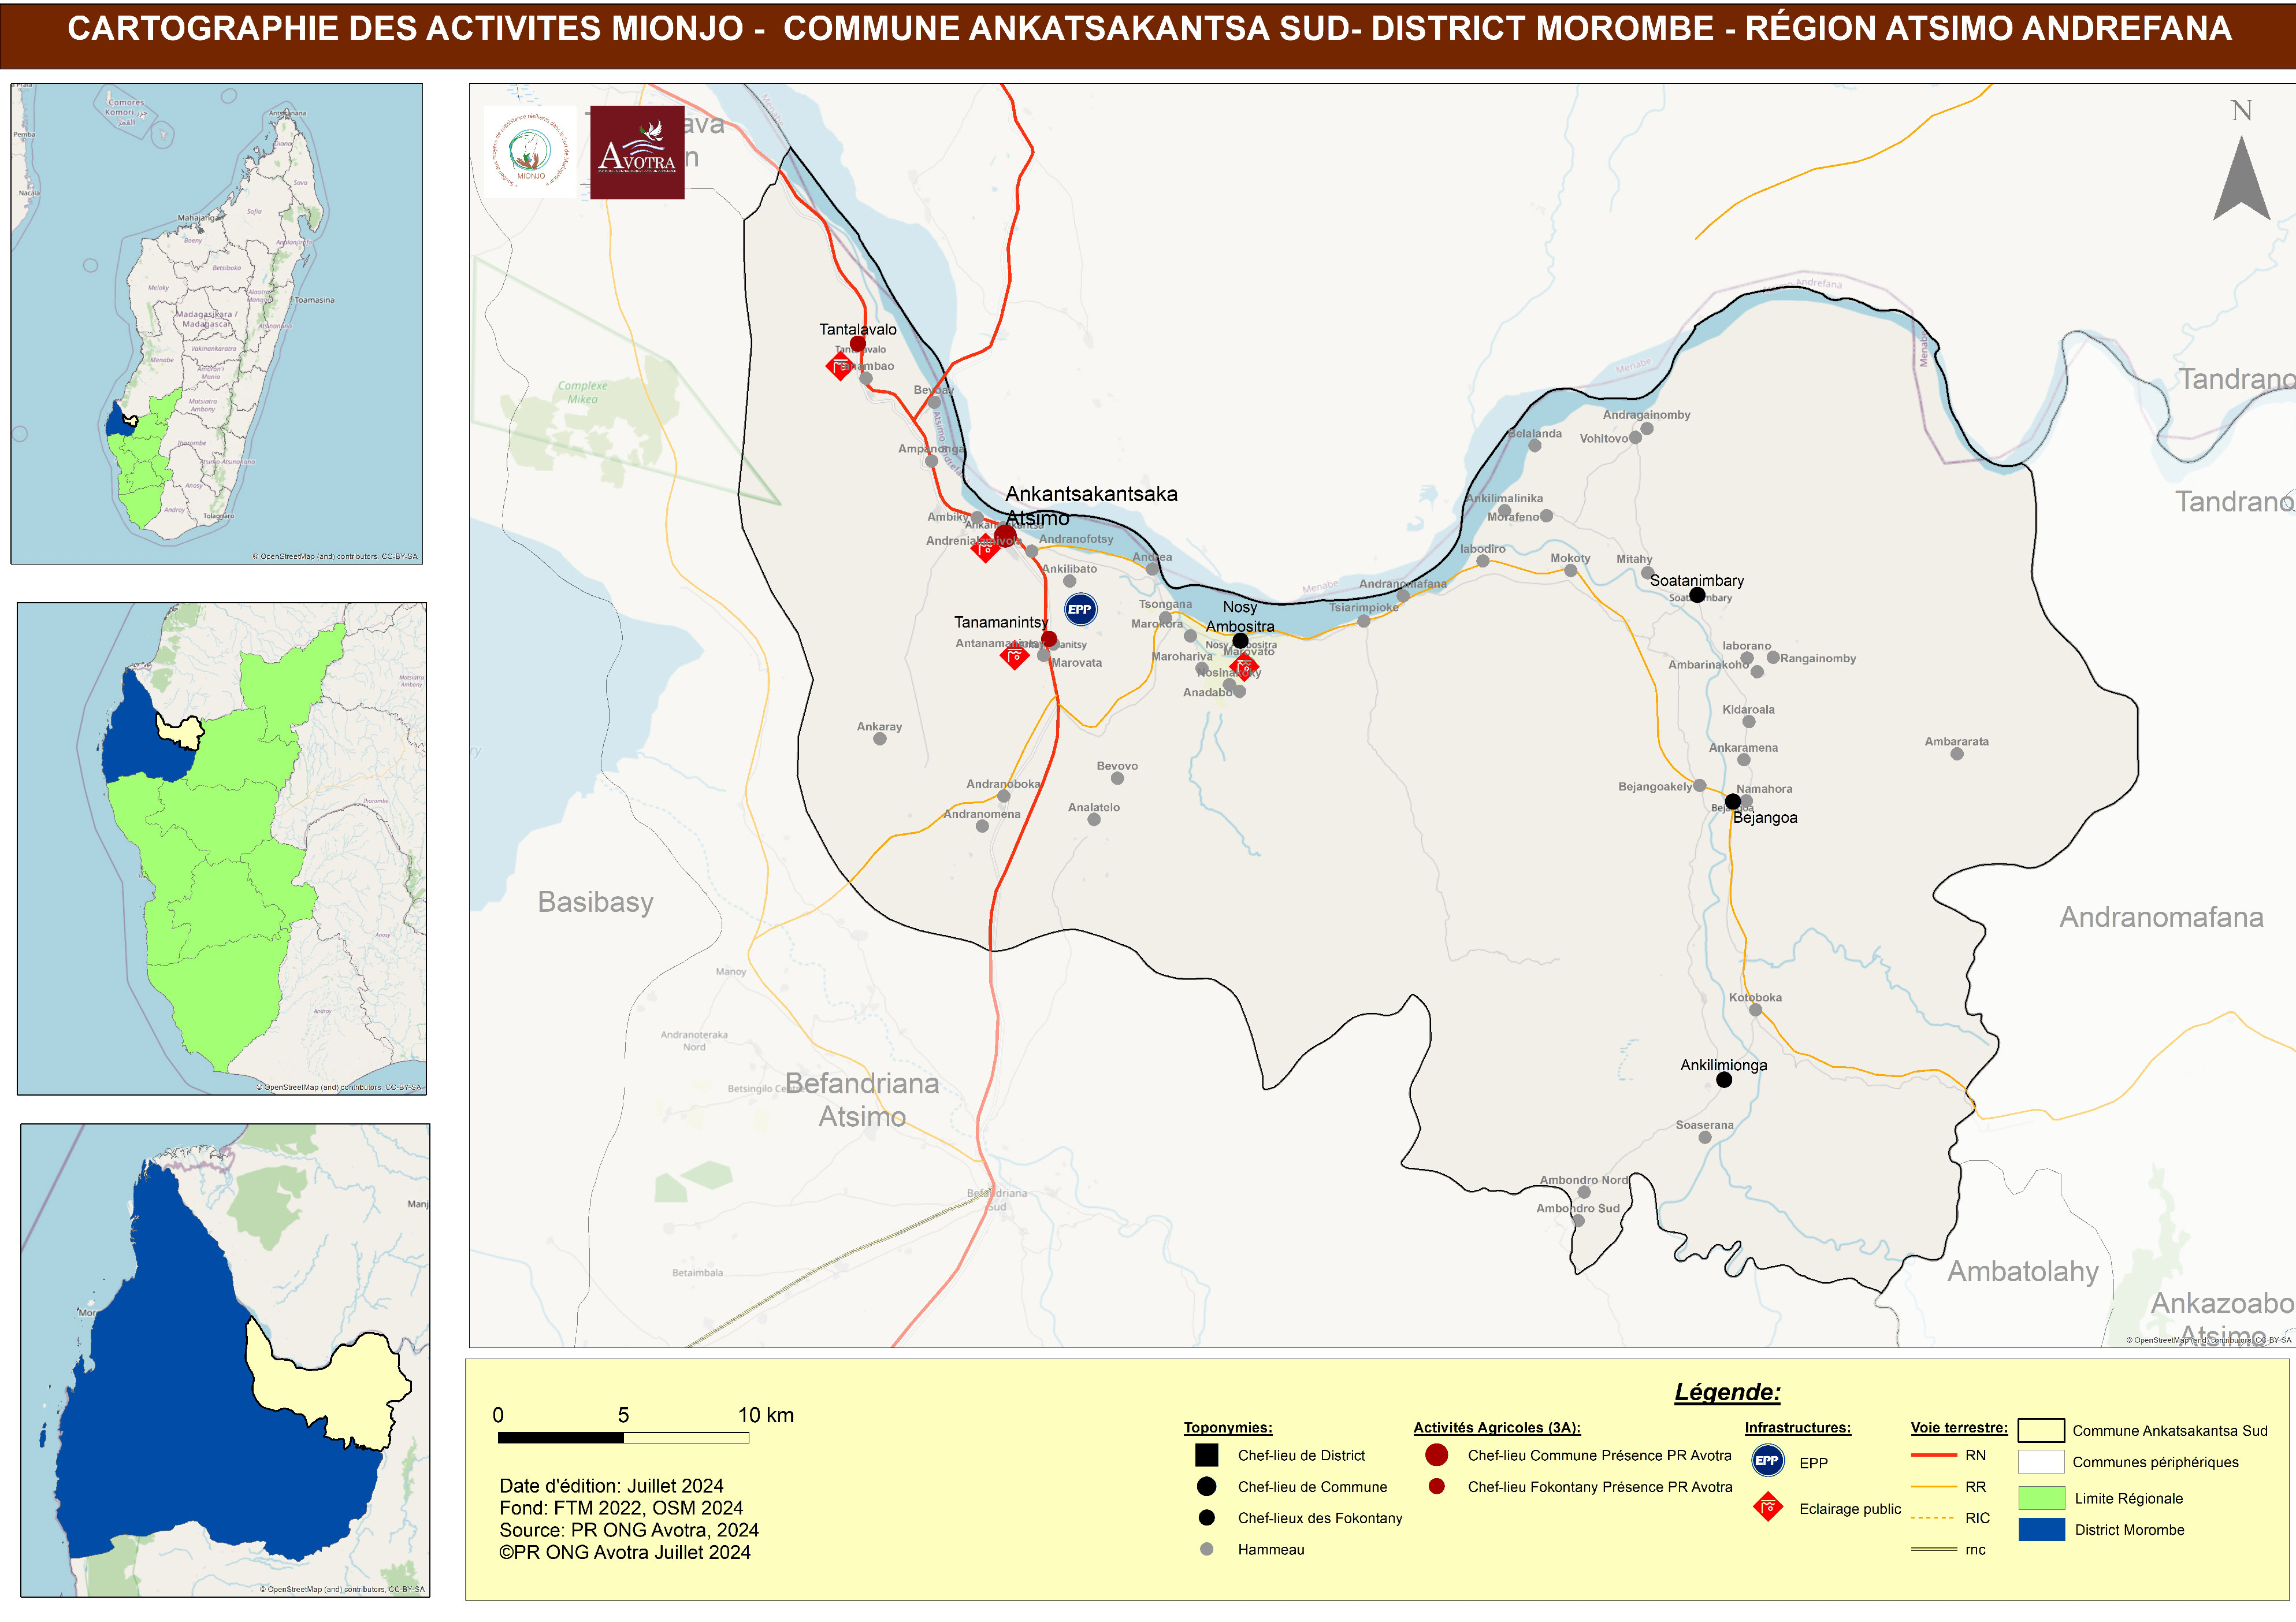Click the District Morombe blue swatch

pos(2041,1529)
